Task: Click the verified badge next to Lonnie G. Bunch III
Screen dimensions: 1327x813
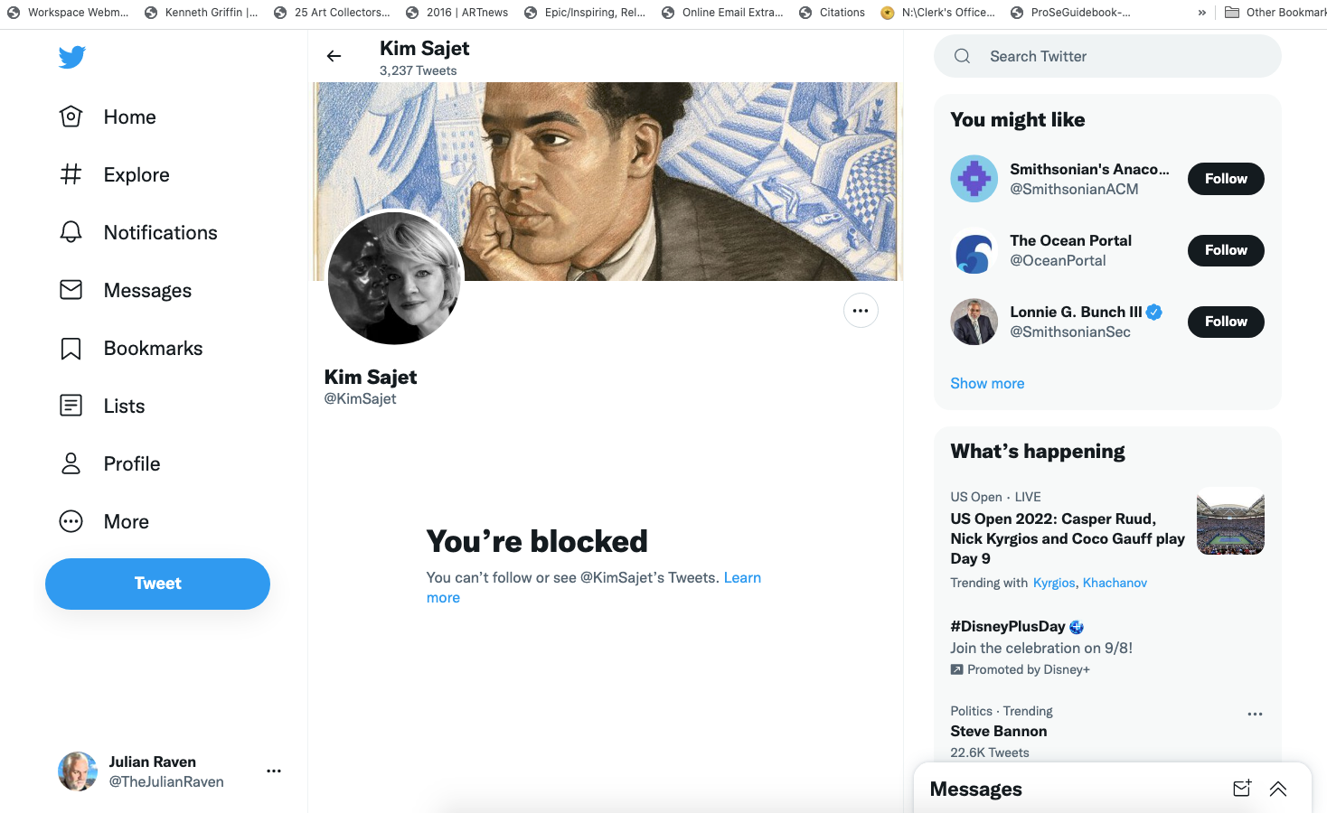Action: click(1154, 312)
